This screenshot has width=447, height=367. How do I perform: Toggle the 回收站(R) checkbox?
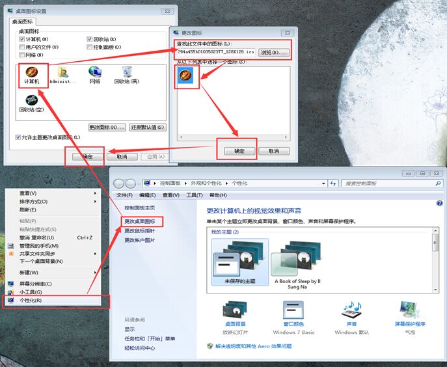(x=89, y=39)
